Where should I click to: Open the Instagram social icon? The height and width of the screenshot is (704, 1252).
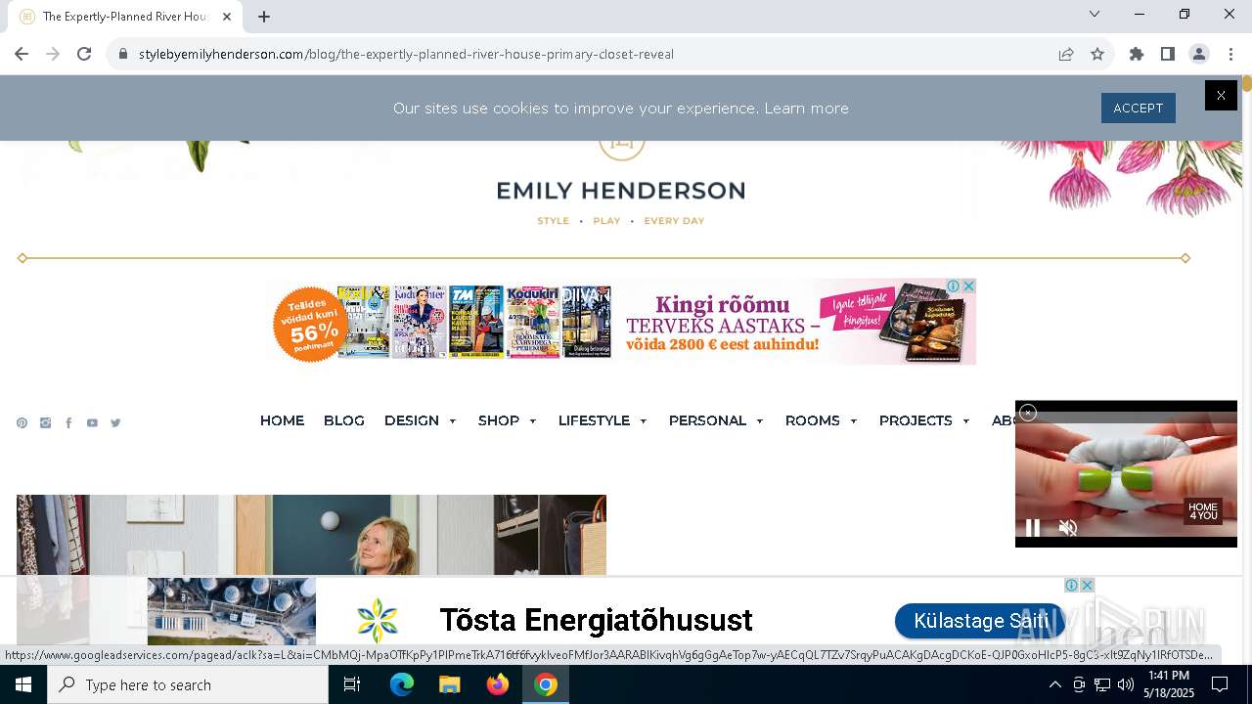[45, 423]
